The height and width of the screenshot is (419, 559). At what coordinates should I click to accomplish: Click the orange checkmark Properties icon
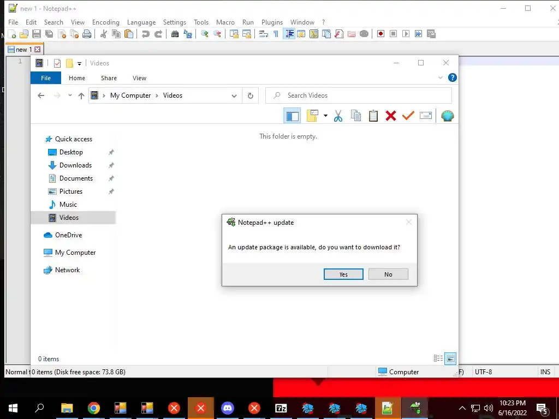click(x=408, y=116)
